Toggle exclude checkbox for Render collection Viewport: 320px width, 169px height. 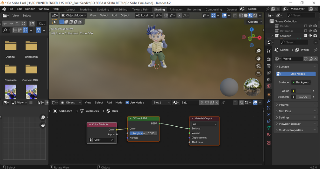pyautogui.click(x=305, y=26)
